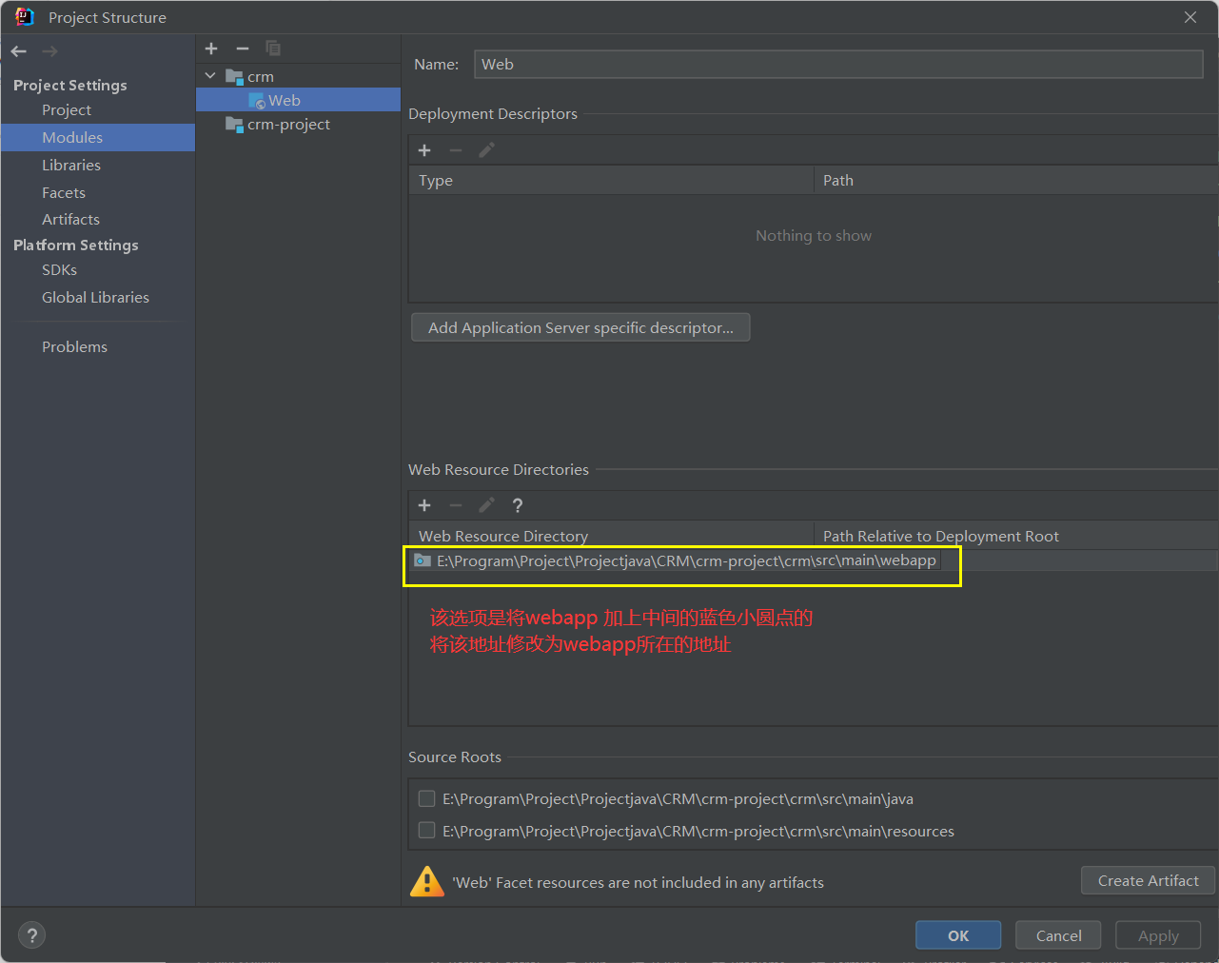Image resolution: width=1219 pixels, height=963 pixels.
Task: Collapse the crm module tree node
Action: (x=210, y=76)
